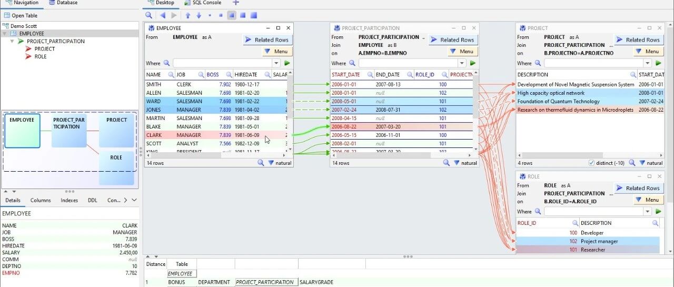Select the large square layout size toggle
This screenshot has height=287, width=674.
click(x=242, y=15)
